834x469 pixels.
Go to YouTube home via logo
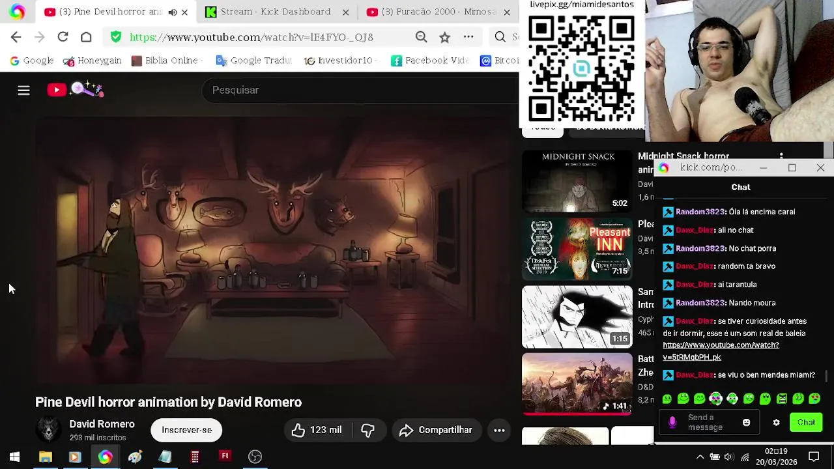75,89
